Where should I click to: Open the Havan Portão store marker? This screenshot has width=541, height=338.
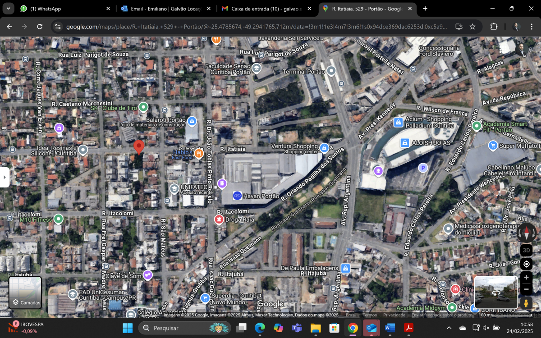[x=237, y=196]
